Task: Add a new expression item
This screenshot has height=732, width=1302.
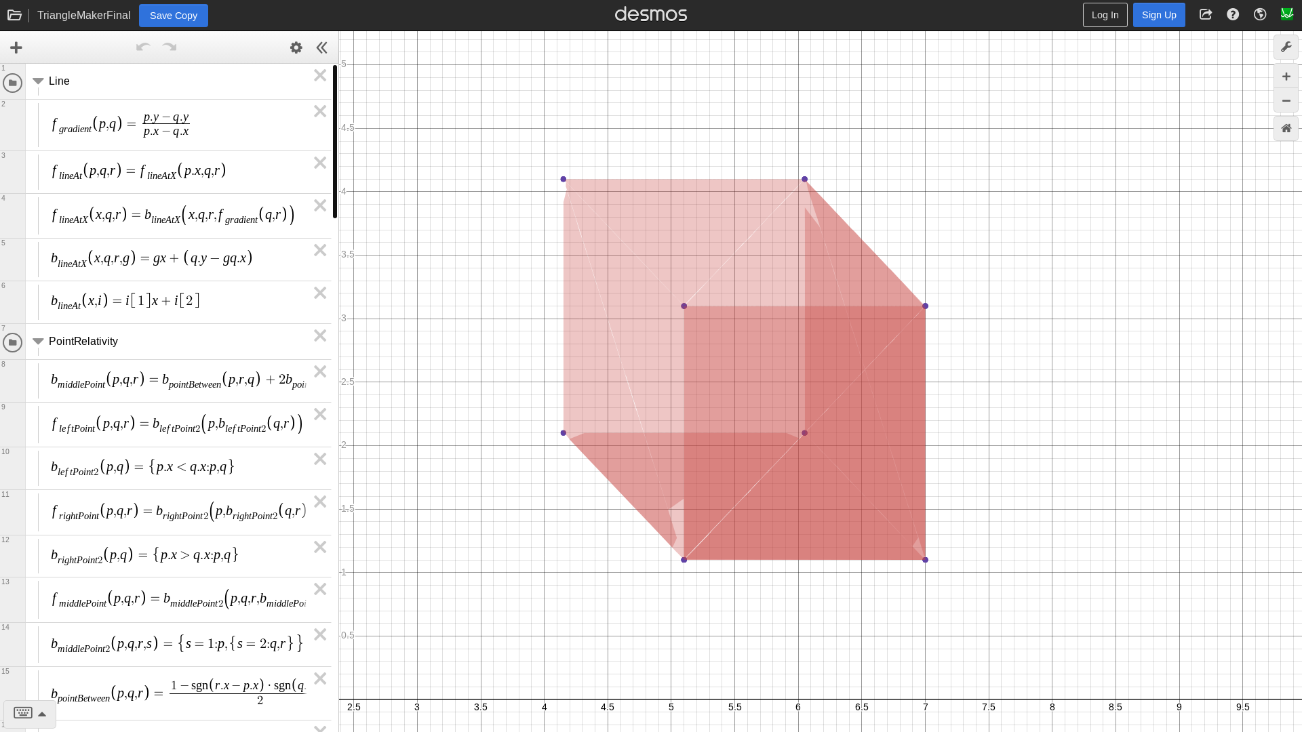Action: (16, 47)
